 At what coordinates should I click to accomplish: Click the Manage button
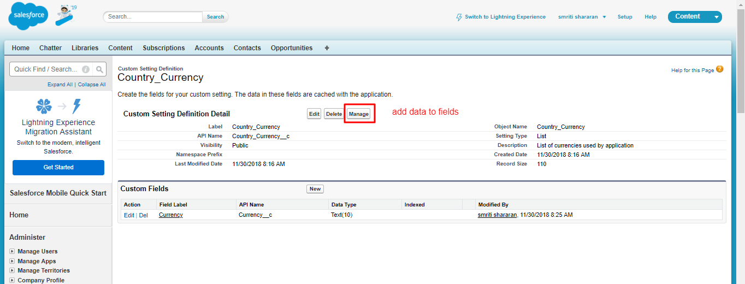click(x=359, y=114)
